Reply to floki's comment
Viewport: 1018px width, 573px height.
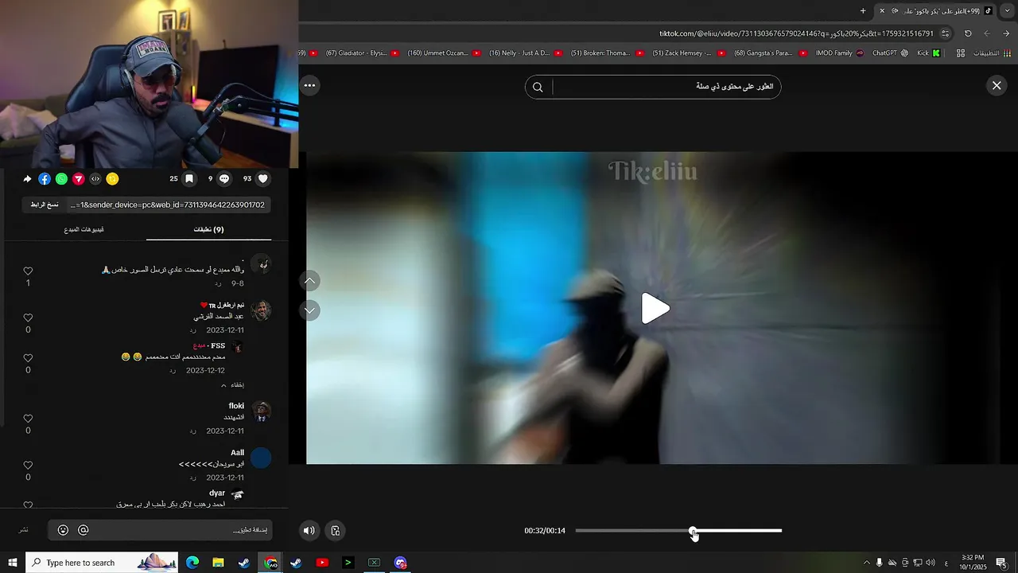pyautogui.click(x=192, y=431)
